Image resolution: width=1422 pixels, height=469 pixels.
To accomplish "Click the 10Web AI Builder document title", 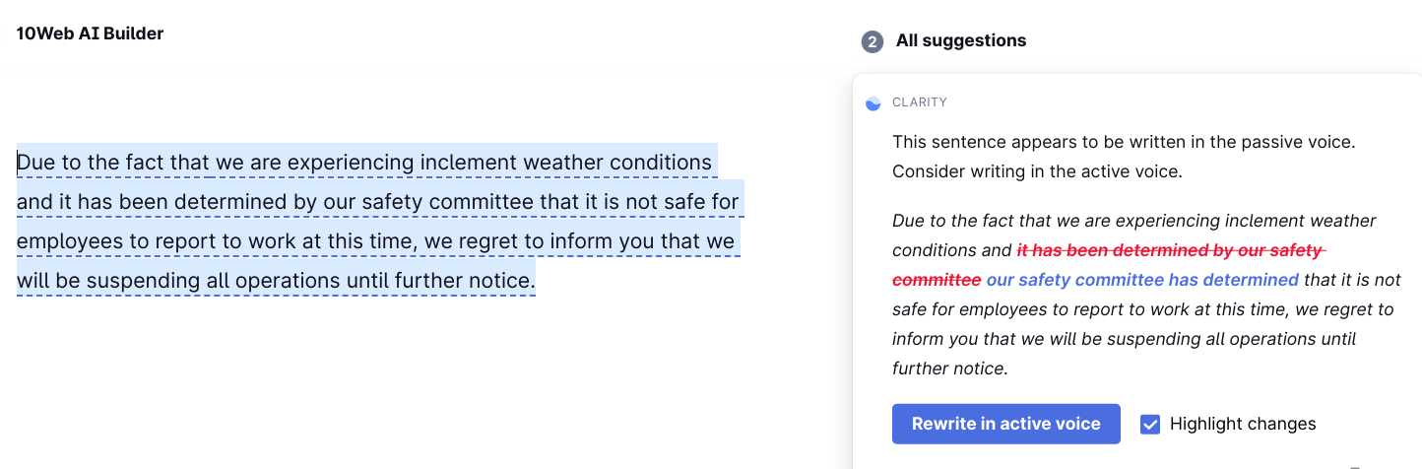I will [x=91, y=33].
